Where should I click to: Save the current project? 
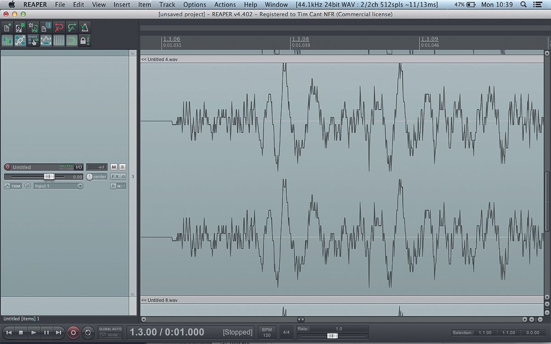32,28
